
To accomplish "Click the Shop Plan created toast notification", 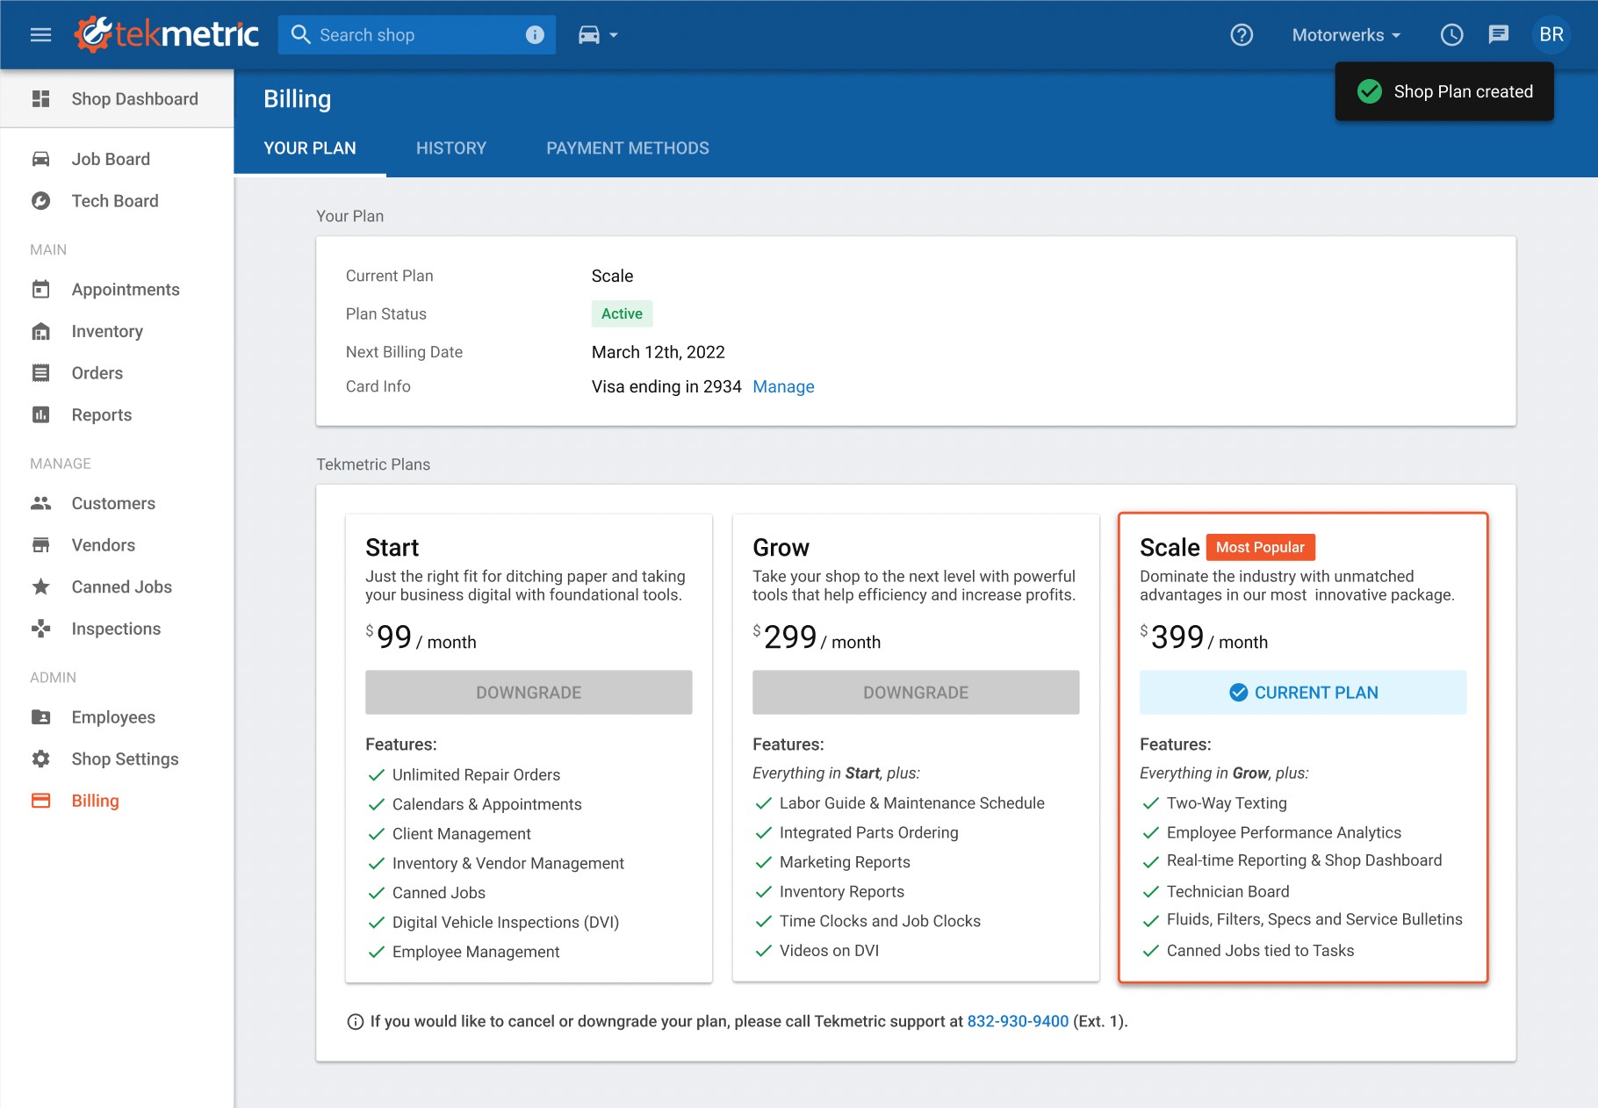I will [1444, 91].
